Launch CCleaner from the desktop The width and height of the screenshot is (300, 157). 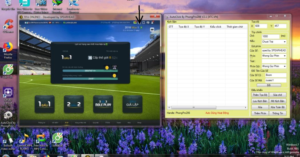pyautogui.click(x=8, y=26)
